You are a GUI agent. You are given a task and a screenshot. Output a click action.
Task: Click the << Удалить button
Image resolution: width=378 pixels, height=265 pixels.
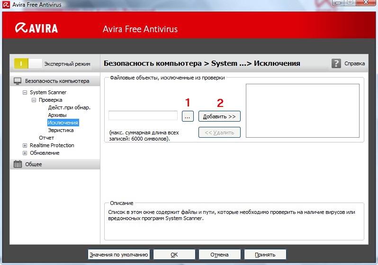tap(219, 132)
